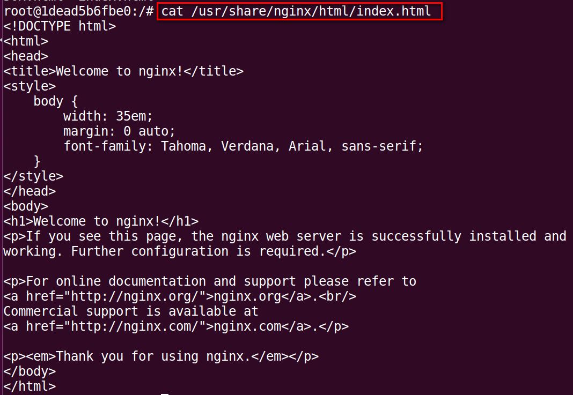Click the opening <style> tag
Screen dimensions: 573x395
tap(30, 86)
